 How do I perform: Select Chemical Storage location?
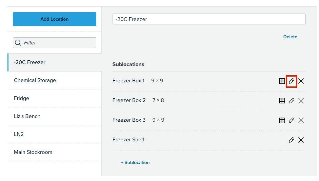pos(55,80)
